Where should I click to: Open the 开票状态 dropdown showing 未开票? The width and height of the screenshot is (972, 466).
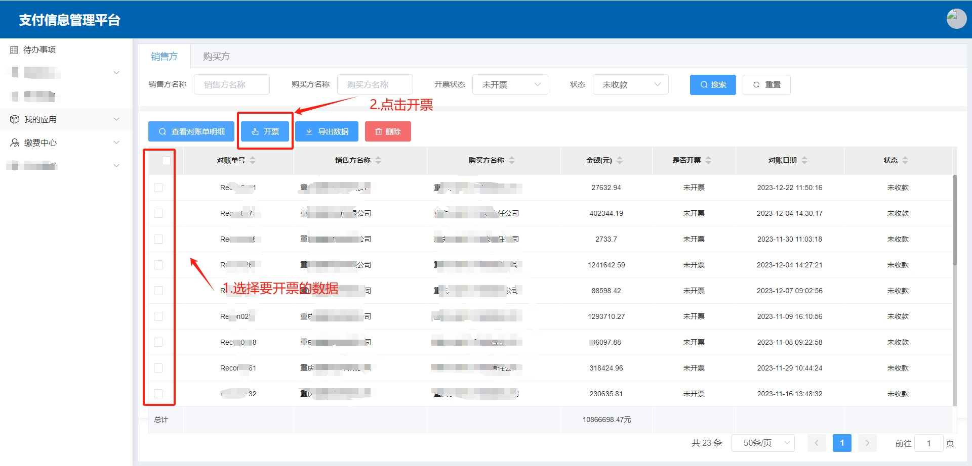pos(510,85)
